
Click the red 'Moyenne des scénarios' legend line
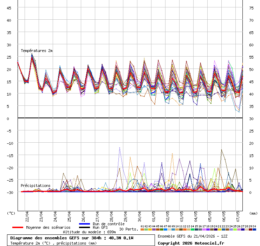coord(18,227)
